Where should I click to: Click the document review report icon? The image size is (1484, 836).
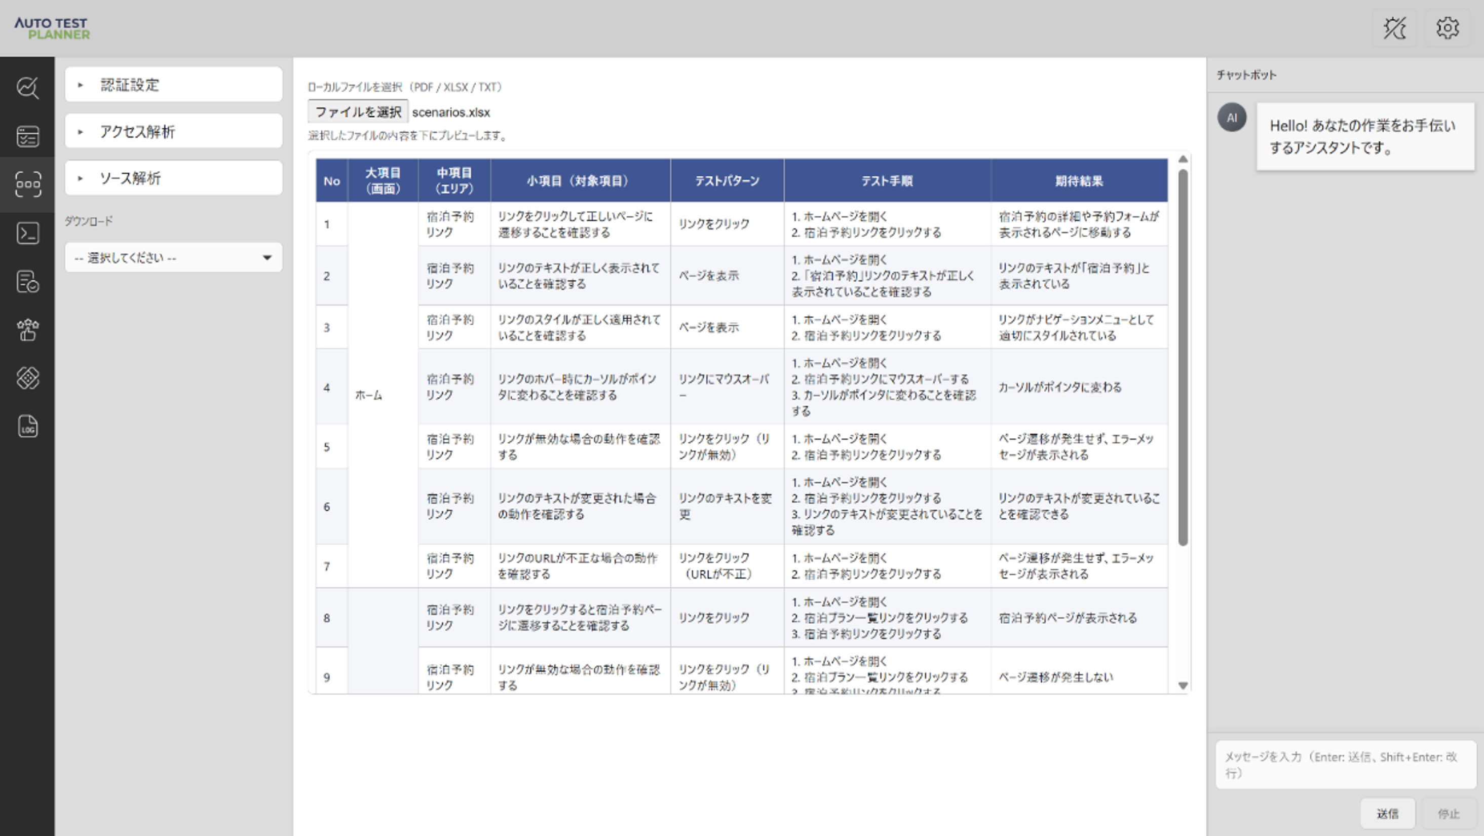[28, 282]
